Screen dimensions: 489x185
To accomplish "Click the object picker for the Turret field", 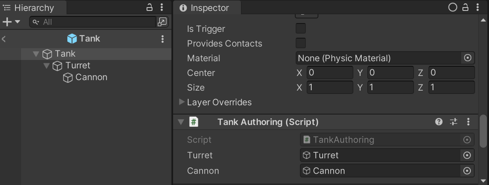I will [467, 155].
